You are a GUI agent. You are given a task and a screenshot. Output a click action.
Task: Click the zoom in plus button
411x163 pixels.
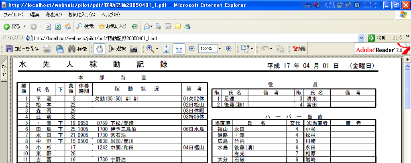pos(229,48)
